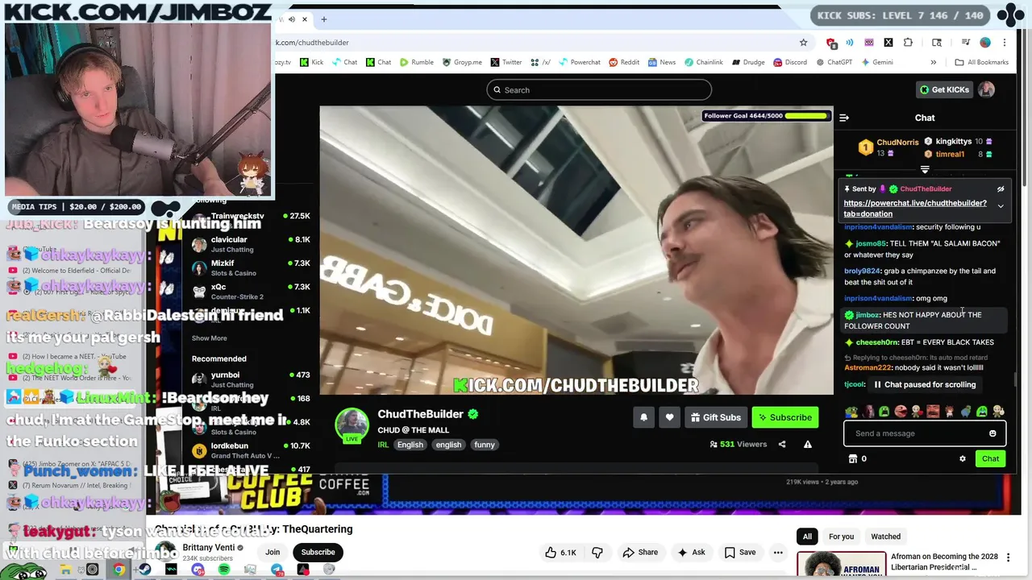Click the browser address bar URL

[313, 43]
